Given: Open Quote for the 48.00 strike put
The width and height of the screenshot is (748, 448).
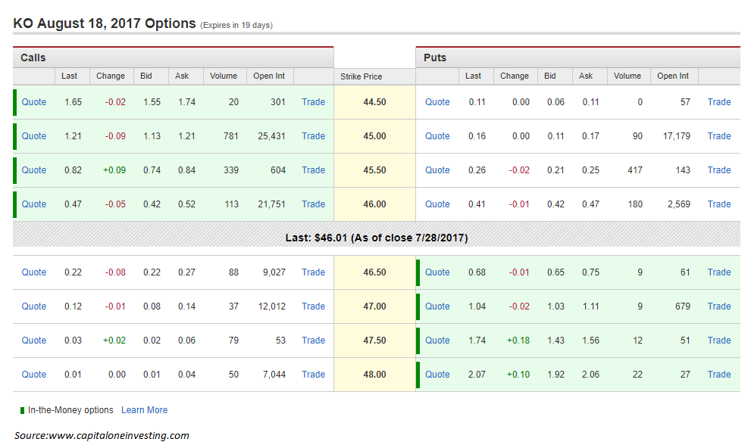Looking at the screenshot, I should tap(437, 374).
